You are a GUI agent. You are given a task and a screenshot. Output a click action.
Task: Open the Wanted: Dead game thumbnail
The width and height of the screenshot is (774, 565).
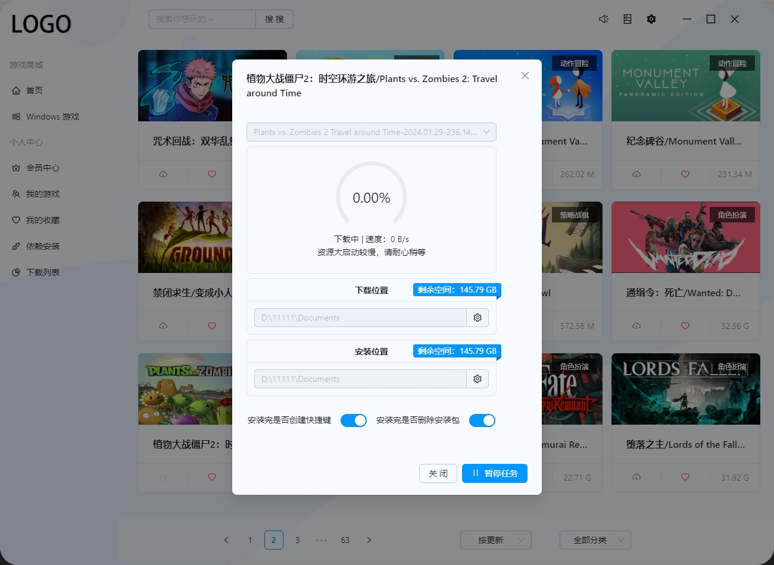pos(686,237)
